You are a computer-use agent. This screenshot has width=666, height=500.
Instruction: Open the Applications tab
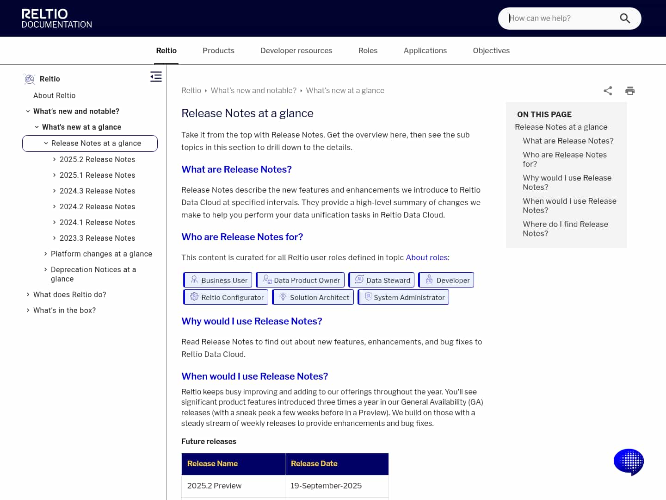pyautogui.click(x=425, y=51)
